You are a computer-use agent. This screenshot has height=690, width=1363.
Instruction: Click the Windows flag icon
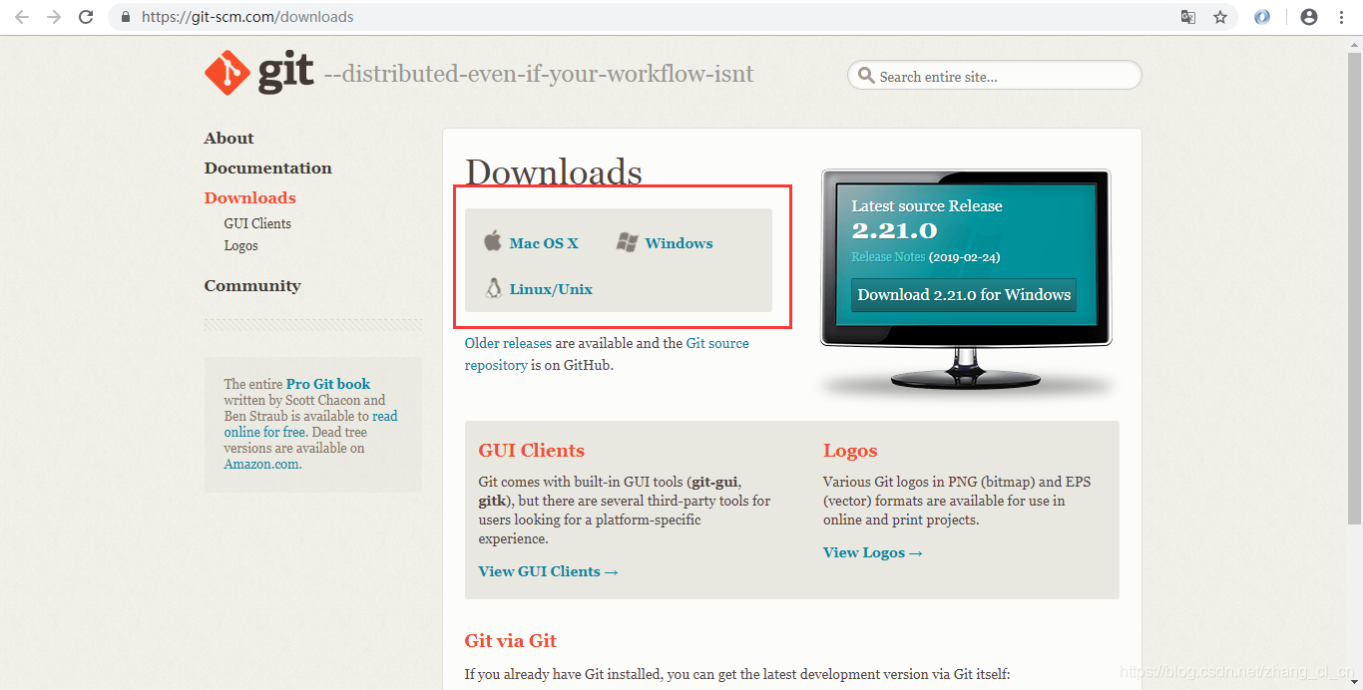tap(627, 242)
